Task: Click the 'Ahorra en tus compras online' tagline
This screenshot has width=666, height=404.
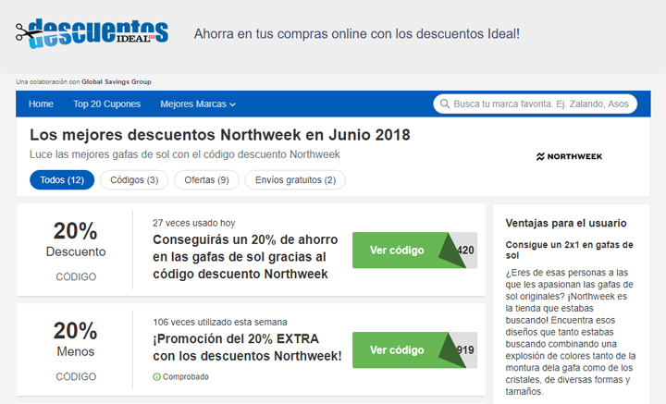Action: [x=357, y=34]
